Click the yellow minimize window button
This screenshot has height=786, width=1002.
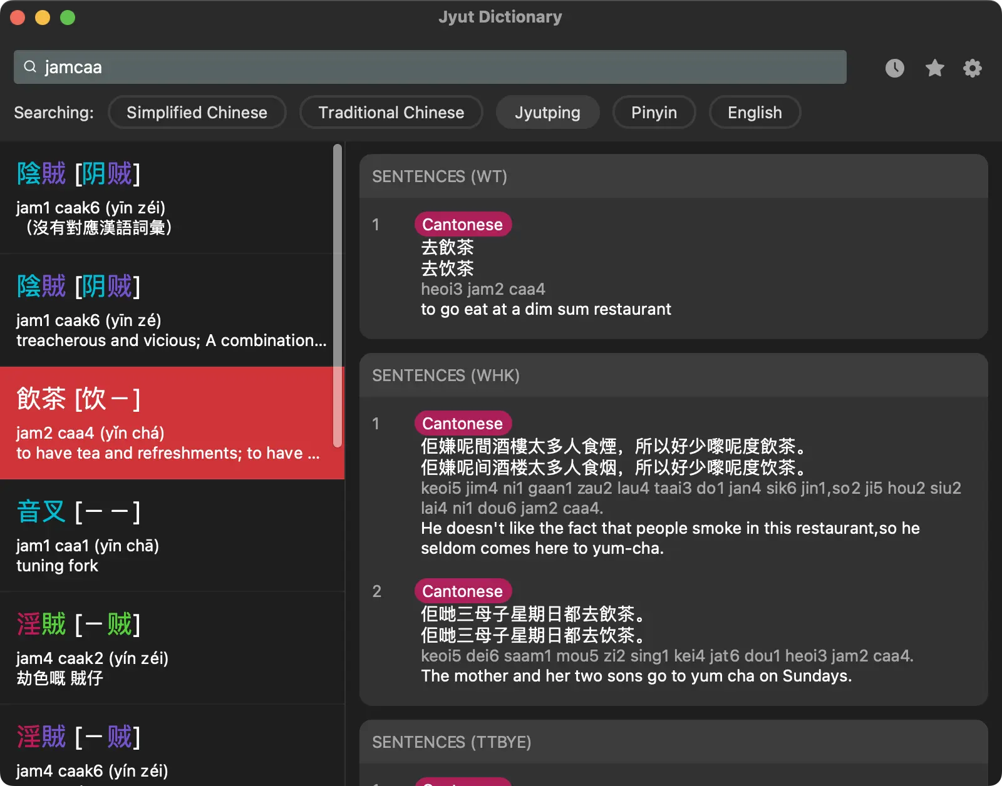(x=43, y=18)
